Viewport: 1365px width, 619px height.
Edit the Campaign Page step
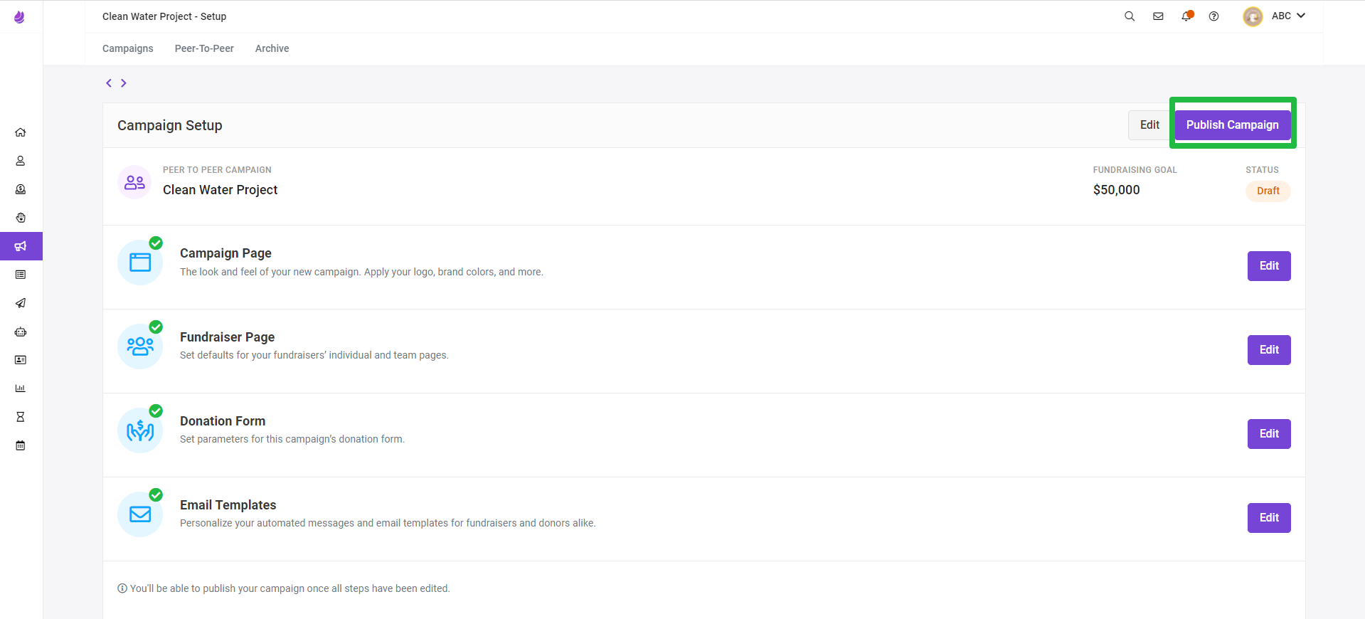[x=1269, y=266]
